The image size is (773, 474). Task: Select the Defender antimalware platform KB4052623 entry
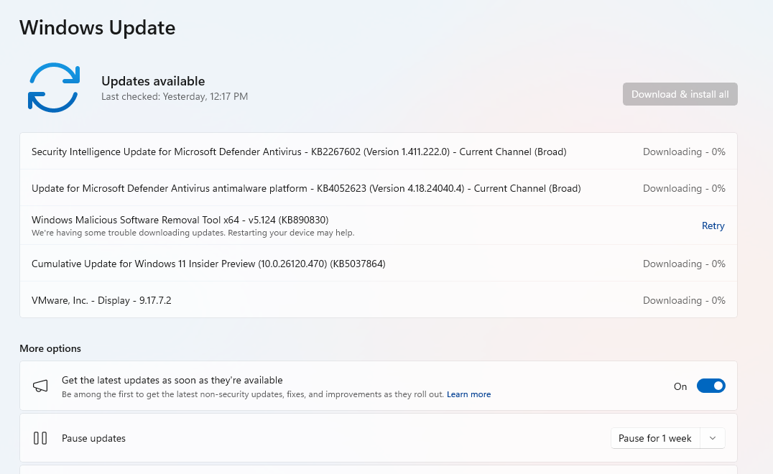coord(306,188)
